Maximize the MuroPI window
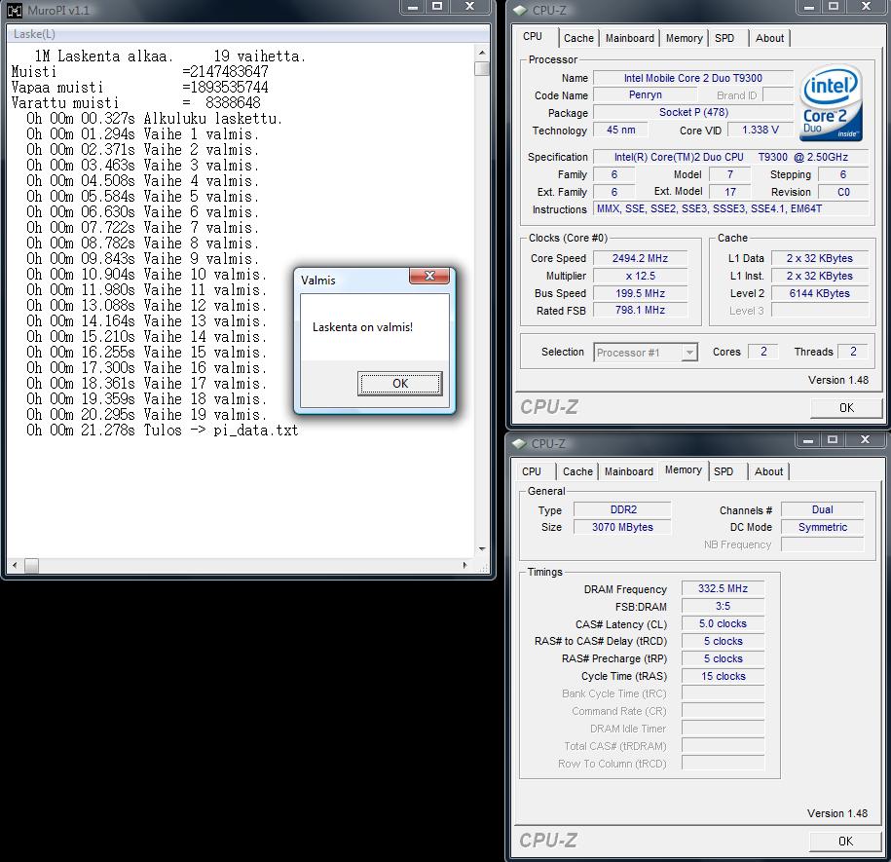 point(437,7)
